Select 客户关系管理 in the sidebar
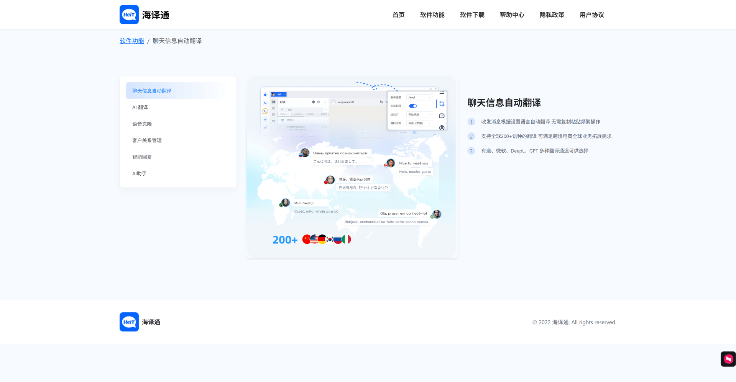 (x=178, y=140)
